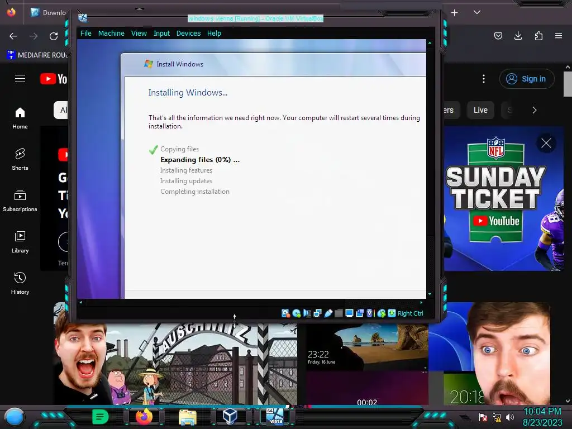This screenshot has width=572, height=429.
Task: Open Input menu in VirtualBox
Action: coord(161,33)
